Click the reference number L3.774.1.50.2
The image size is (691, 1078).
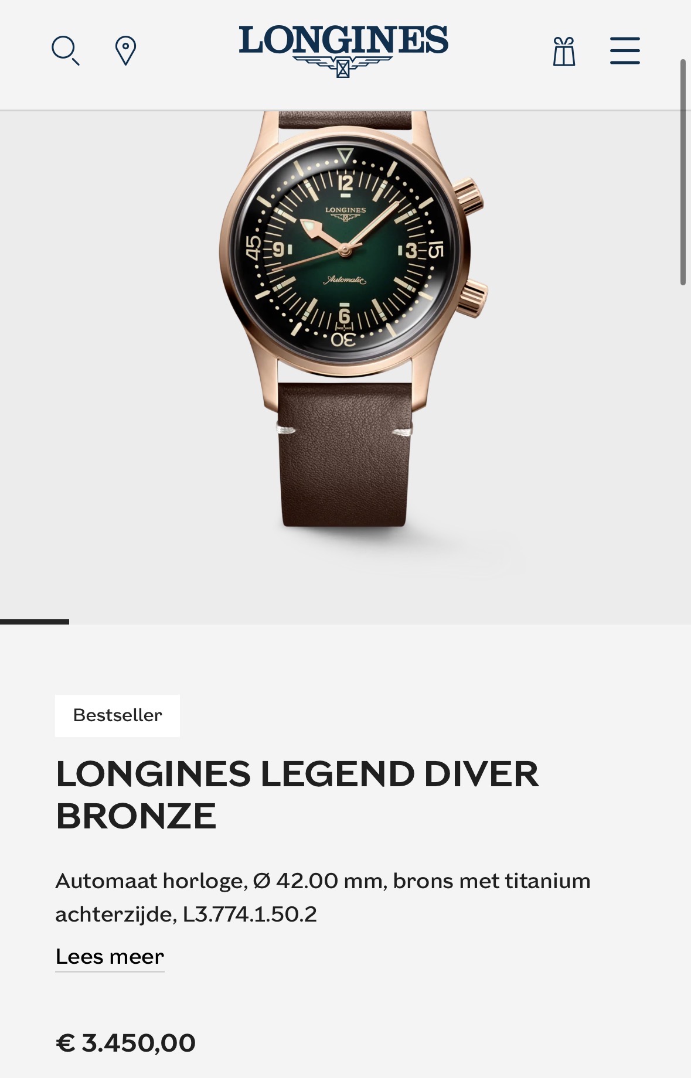pyautogui.click(x=250, y=914)
